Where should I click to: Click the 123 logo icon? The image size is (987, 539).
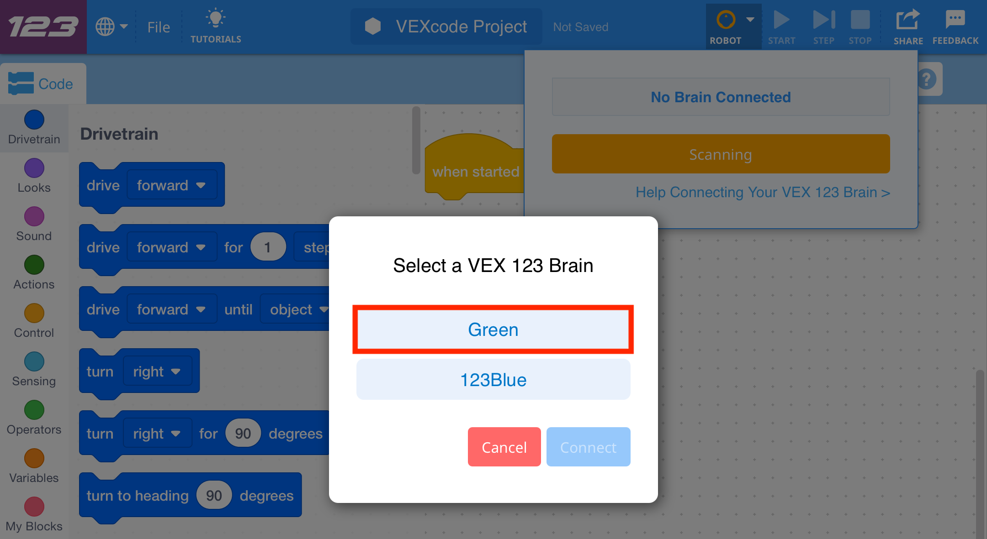click(43, 26)
